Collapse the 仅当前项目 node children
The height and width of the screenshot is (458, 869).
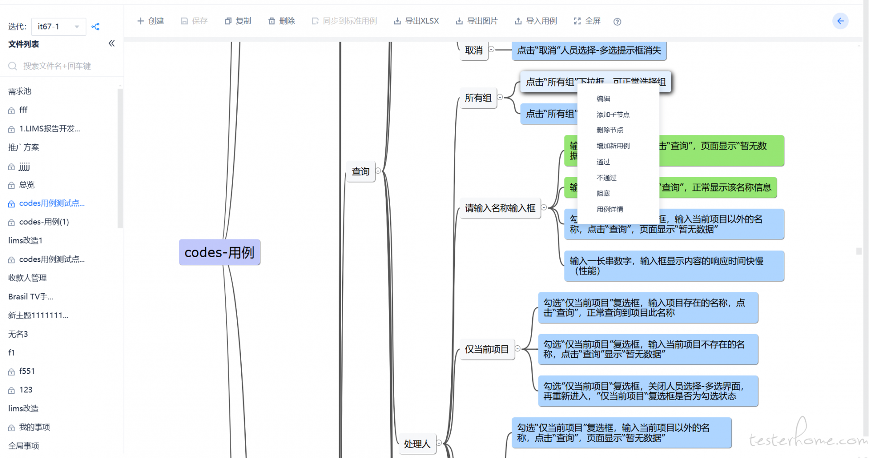tap(518, 348)
